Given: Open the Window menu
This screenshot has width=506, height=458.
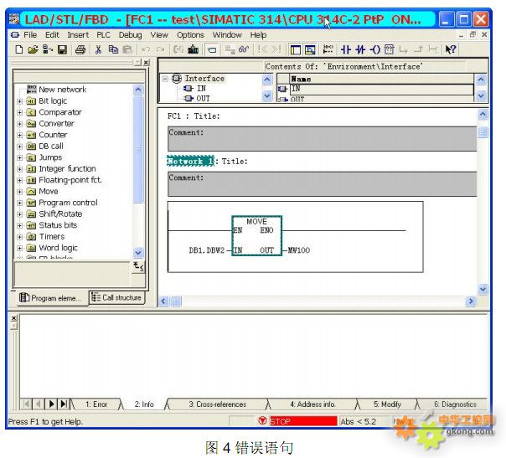Looking at the screenshot, I should [227, 35].
